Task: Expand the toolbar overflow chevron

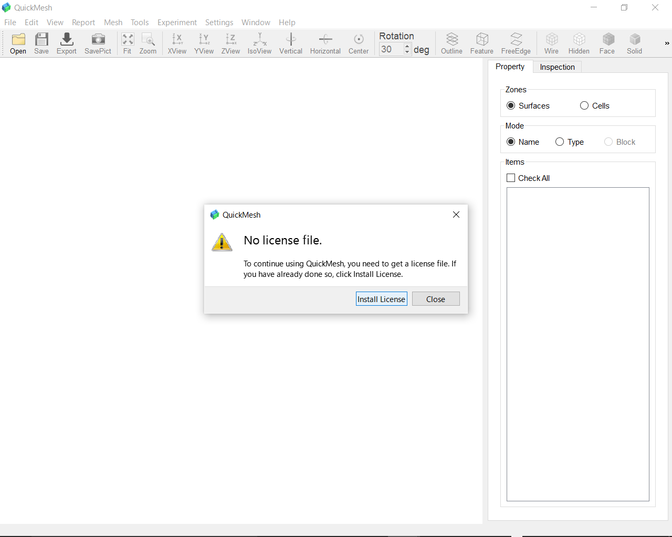Action: click(x=667, y=44)
